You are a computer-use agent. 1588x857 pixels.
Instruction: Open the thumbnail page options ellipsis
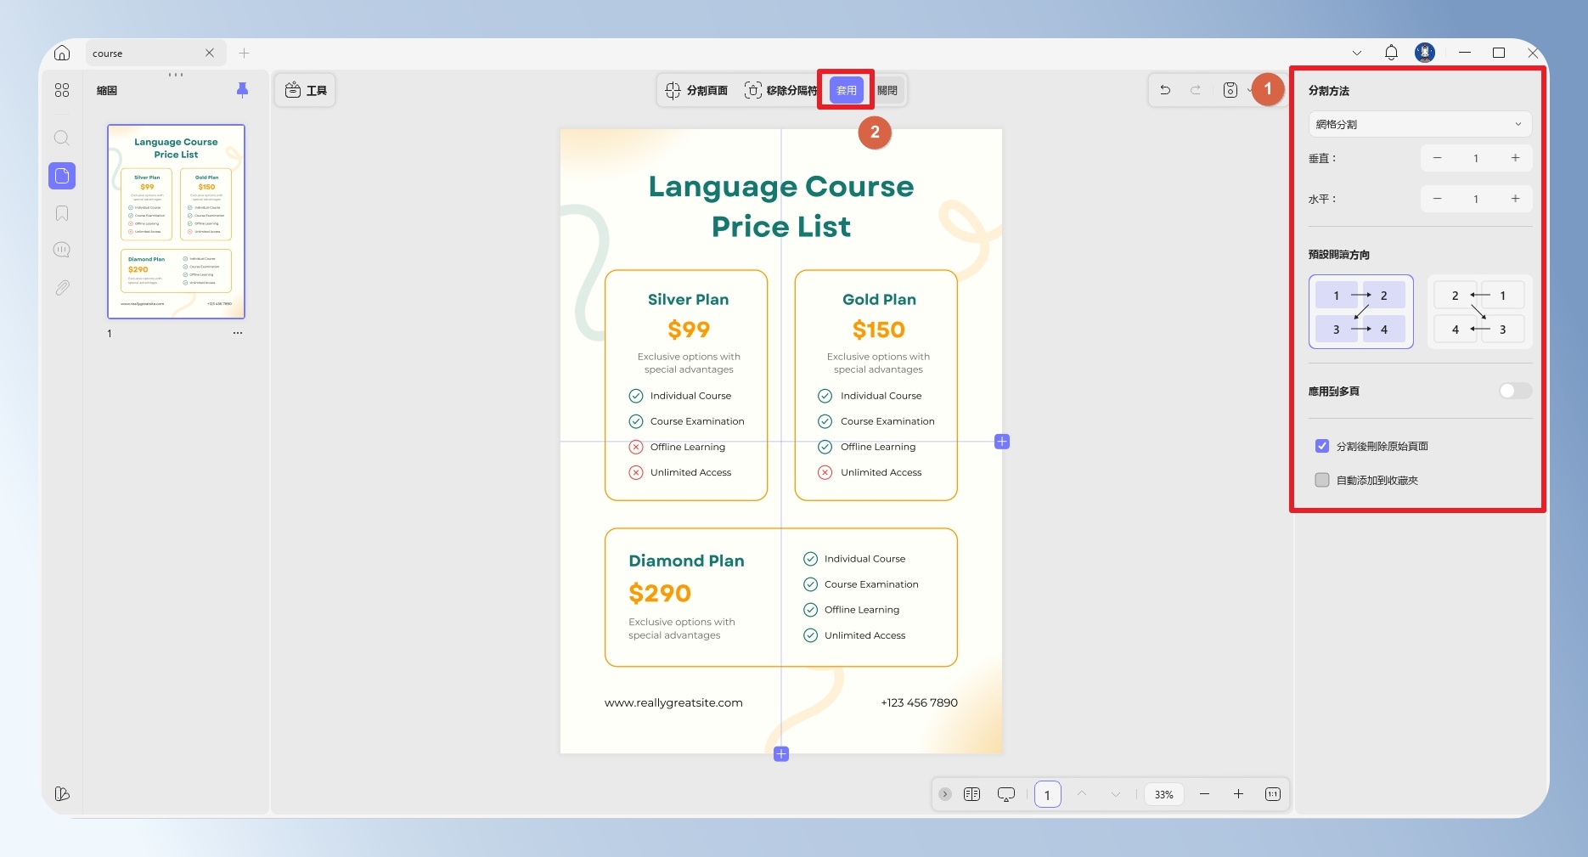(238, 333)
